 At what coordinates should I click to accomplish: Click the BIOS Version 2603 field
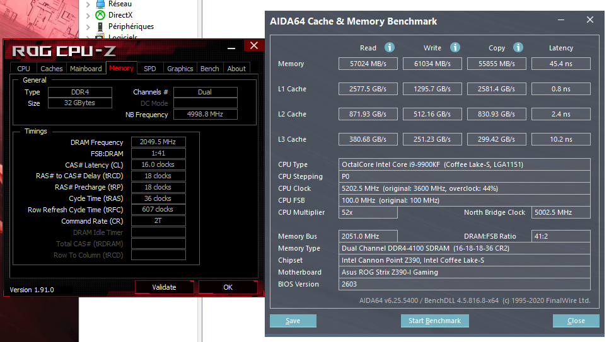coord(465,284)
